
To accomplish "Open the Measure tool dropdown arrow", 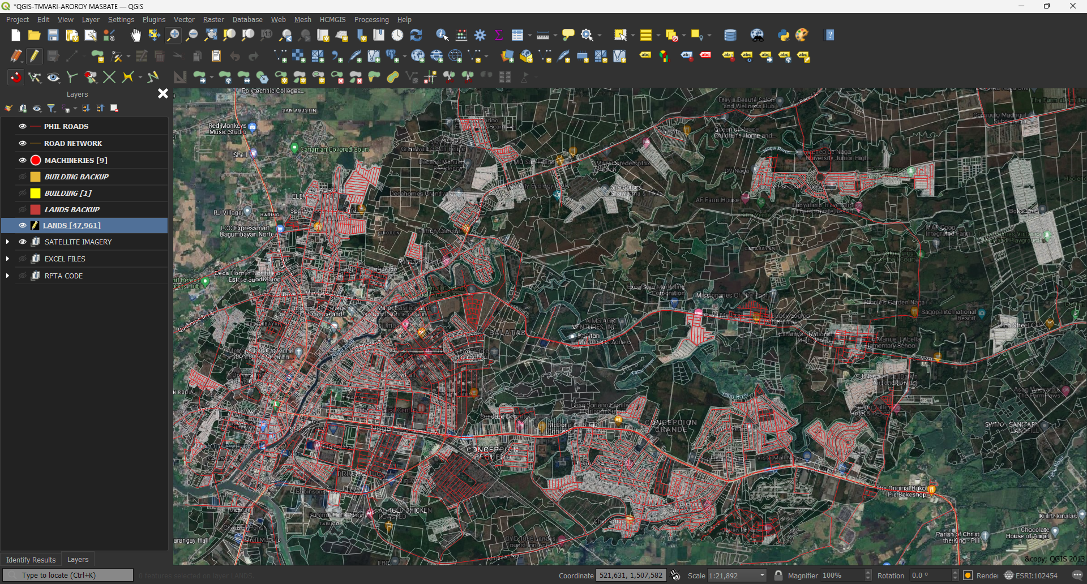I will coord(555,36).
